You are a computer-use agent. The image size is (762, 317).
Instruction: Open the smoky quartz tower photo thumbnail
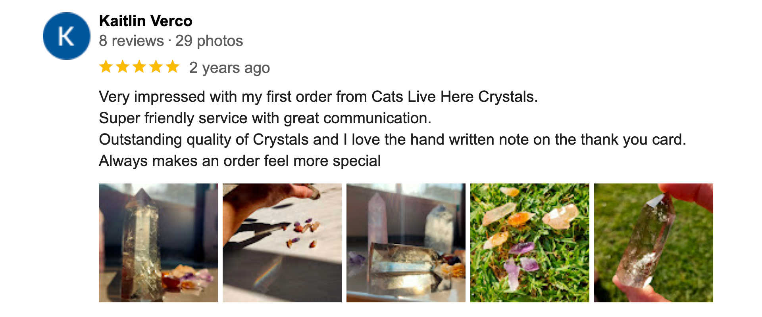158,243
